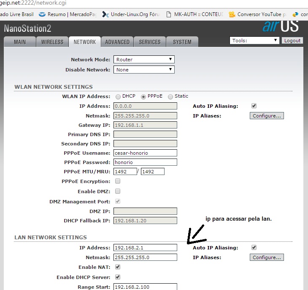
Task: Open the Mercado Livre Brasil bookmark
Action: (x=17, y=14)
